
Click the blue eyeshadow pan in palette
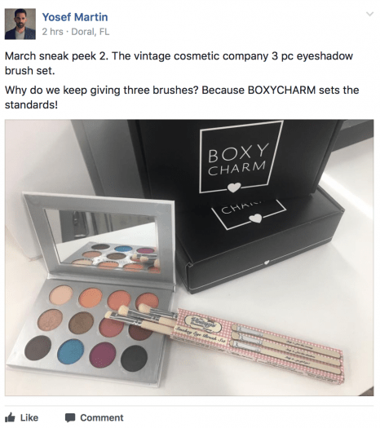tap(72, 352)
